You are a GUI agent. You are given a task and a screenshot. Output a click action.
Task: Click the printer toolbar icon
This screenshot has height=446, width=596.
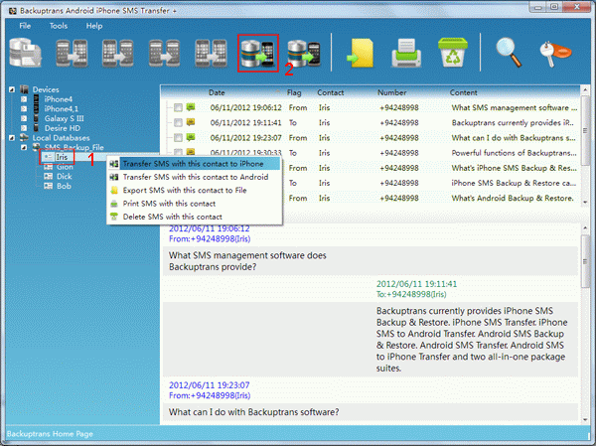[x=406, y=53]
